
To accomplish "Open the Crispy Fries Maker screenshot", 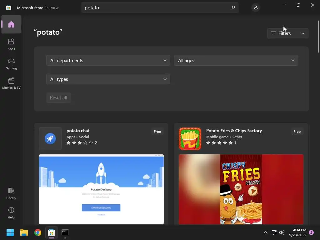I will [241, 189].
